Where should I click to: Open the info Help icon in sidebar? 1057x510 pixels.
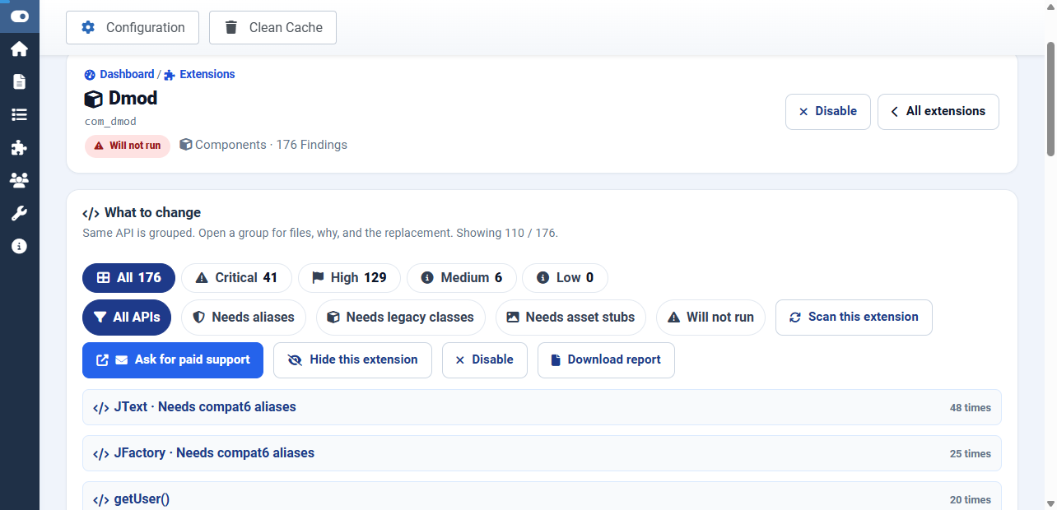[19, 246]
